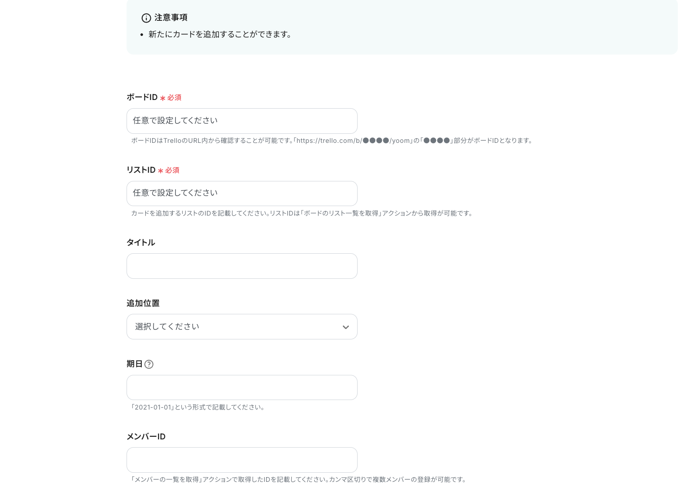
Task: Click the ボードID field label
Action: 142,97
